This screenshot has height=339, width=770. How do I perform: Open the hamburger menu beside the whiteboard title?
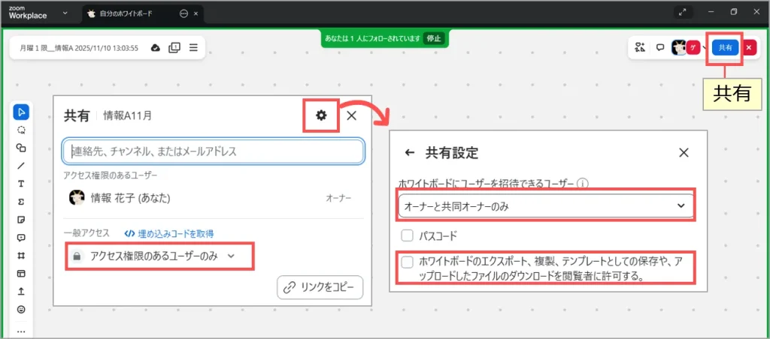(x=193, y=47)
